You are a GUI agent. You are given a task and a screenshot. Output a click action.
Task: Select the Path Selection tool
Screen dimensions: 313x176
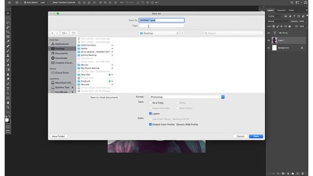click(8, 93)
